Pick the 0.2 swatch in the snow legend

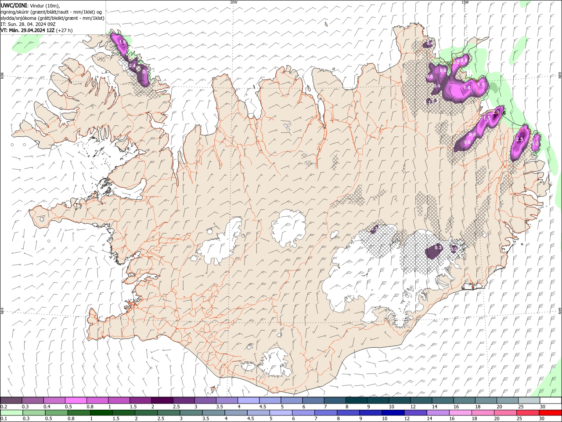(11, 400)
